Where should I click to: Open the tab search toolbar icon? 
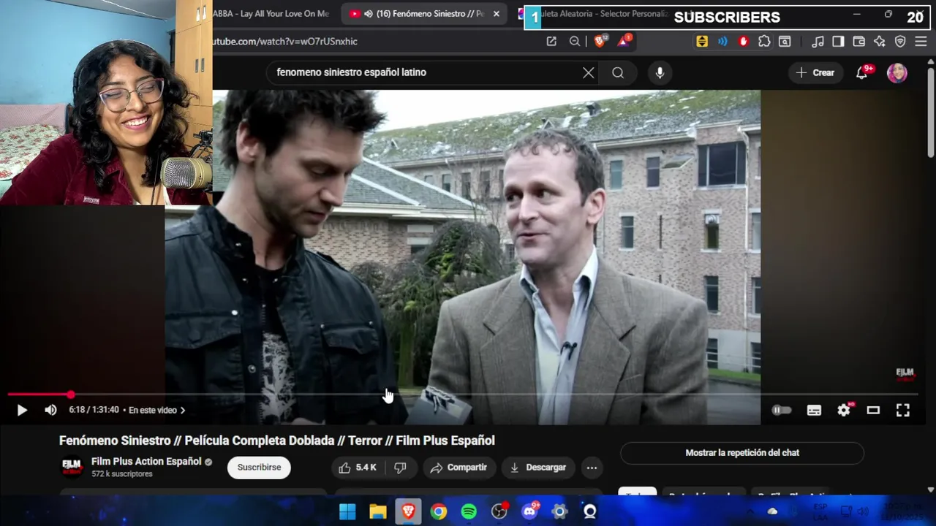pos(785,42)
